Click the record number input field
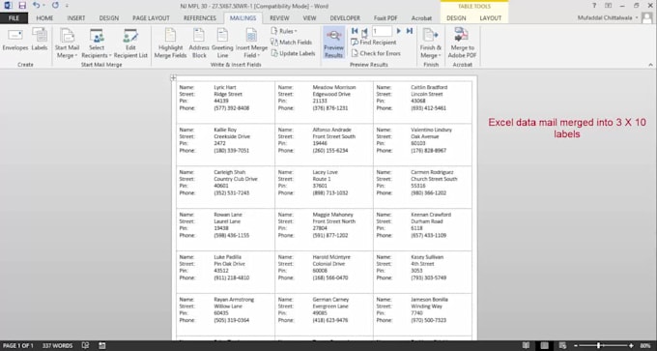The height and width of the screenshot is (351, 657). click(382, 31)
